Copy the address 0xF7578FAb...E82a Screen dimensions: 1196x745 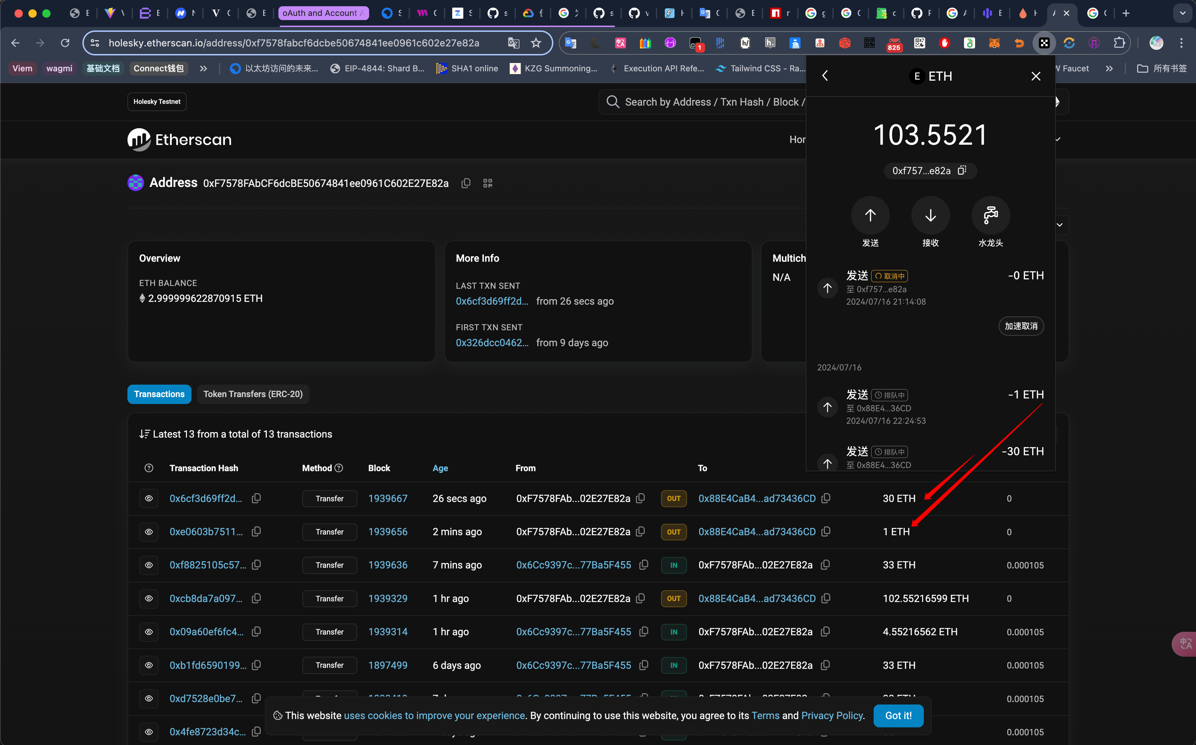click(x=466, y=183)
